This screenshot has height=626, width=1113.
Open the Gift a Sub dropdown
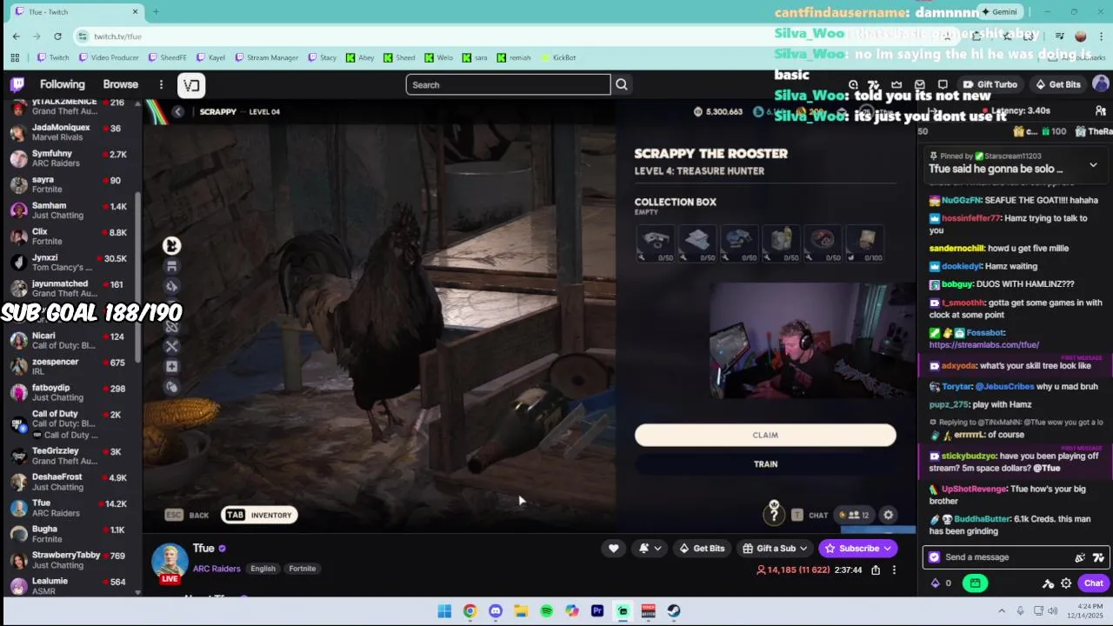(x=776, y=548)
